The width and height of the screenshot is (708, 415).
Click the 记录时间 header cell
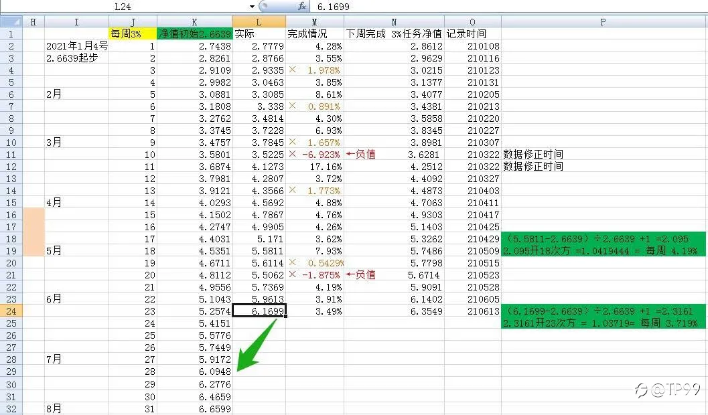(467, 34)
